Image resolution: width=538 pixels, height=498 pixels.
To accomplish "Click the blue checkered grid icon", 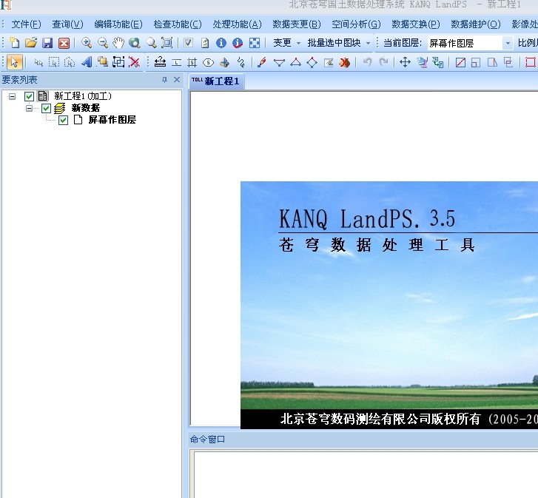I will pos(255,43).
